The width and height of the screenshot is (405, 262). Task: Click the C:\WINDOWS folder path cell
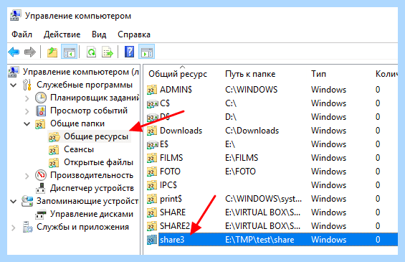tap(252, 90)
